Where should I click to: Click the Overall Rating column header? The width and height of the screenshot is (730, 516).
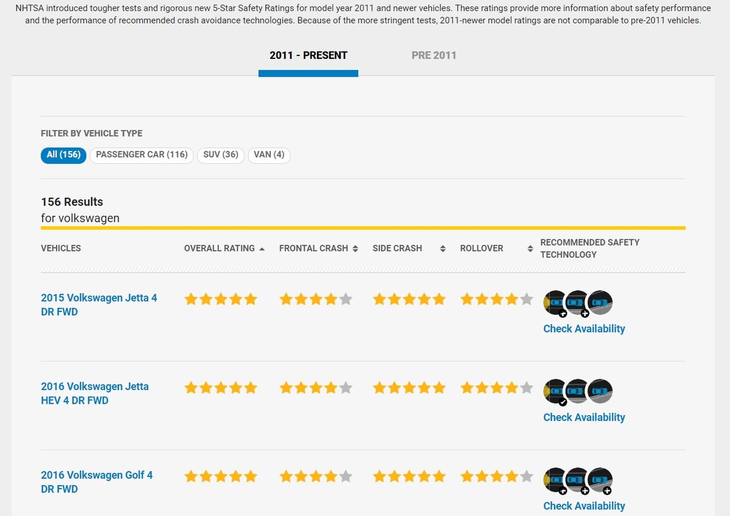tap(220, 249)
